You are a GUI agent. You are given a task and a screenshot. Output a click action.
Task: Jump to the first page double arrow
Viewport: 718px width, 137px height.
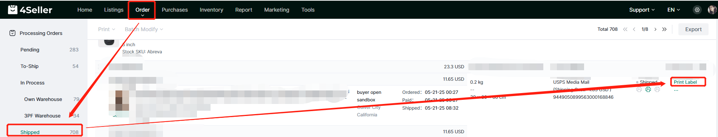pos(625,29)
